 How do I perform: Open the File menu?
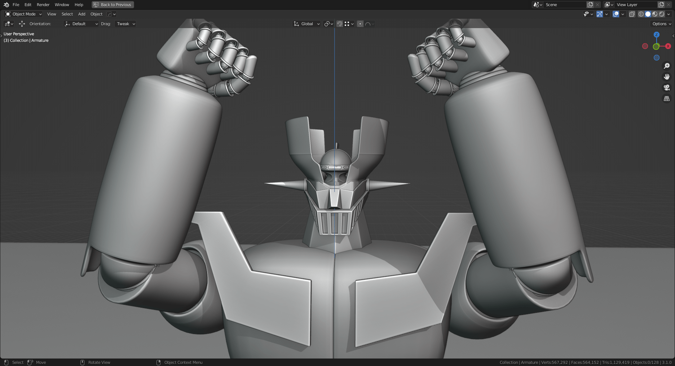coord(16,5)
